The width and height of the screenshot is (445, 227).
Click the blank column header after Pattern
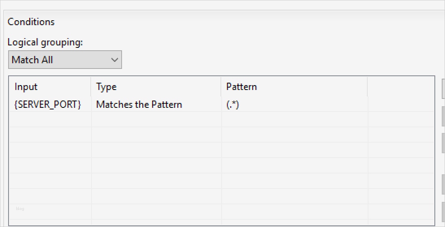[400, 87]
